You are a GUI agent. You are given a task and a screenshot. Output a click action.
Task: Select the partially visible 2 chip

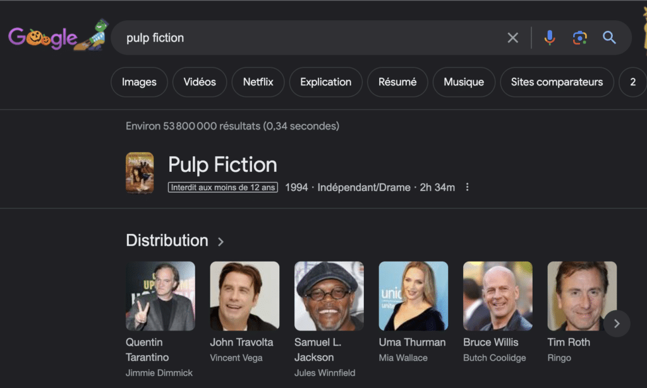(x=633, y=82)
